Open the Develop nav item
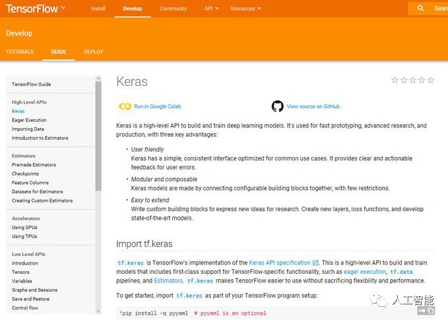Viewport: 448px width, 320px height. [133, 9]
